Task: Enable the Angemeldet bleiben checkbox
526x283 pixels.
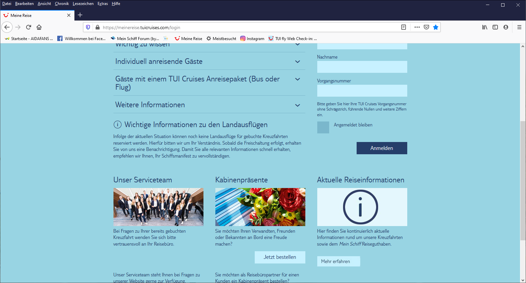Action: (x=323, y=127)
